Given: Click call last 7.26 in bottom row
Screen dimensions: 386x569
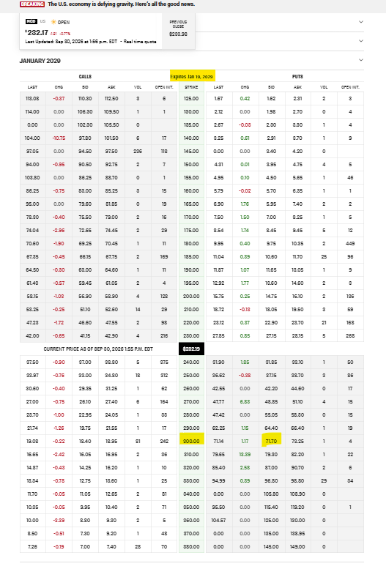Looking at the screenshot, I should (32, 546).
